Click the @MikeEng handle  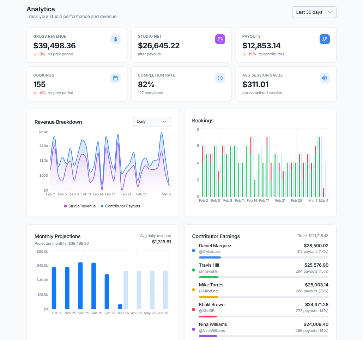208,291
